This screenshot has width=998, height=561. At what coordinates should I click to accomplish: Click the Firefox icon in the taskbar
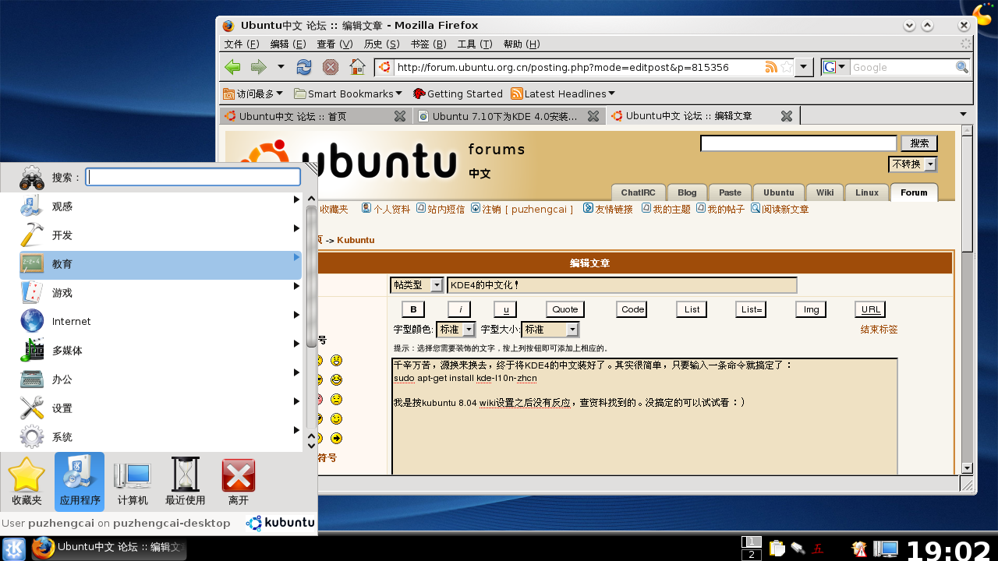(43, 548)
